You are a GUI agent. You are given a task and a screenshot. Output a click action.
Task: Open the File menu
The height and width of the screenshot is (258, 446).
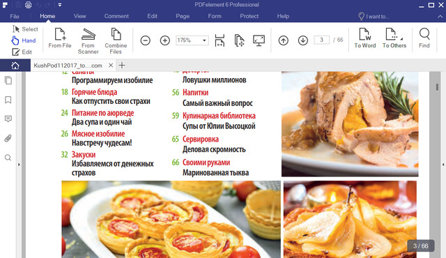click(x=15, y=16)
